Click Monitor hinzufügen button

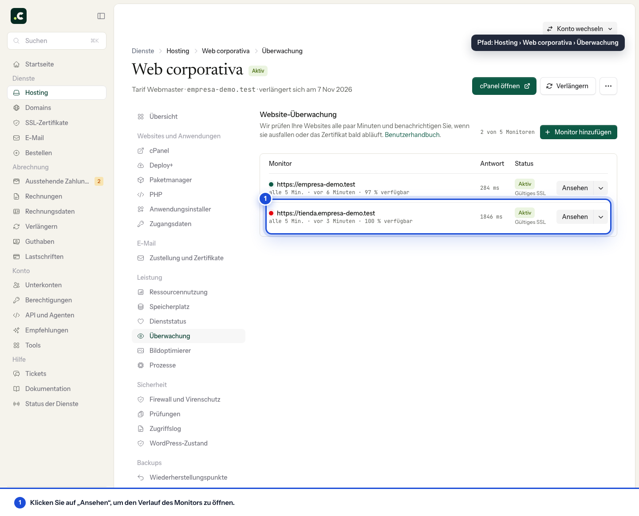point(579,132)
